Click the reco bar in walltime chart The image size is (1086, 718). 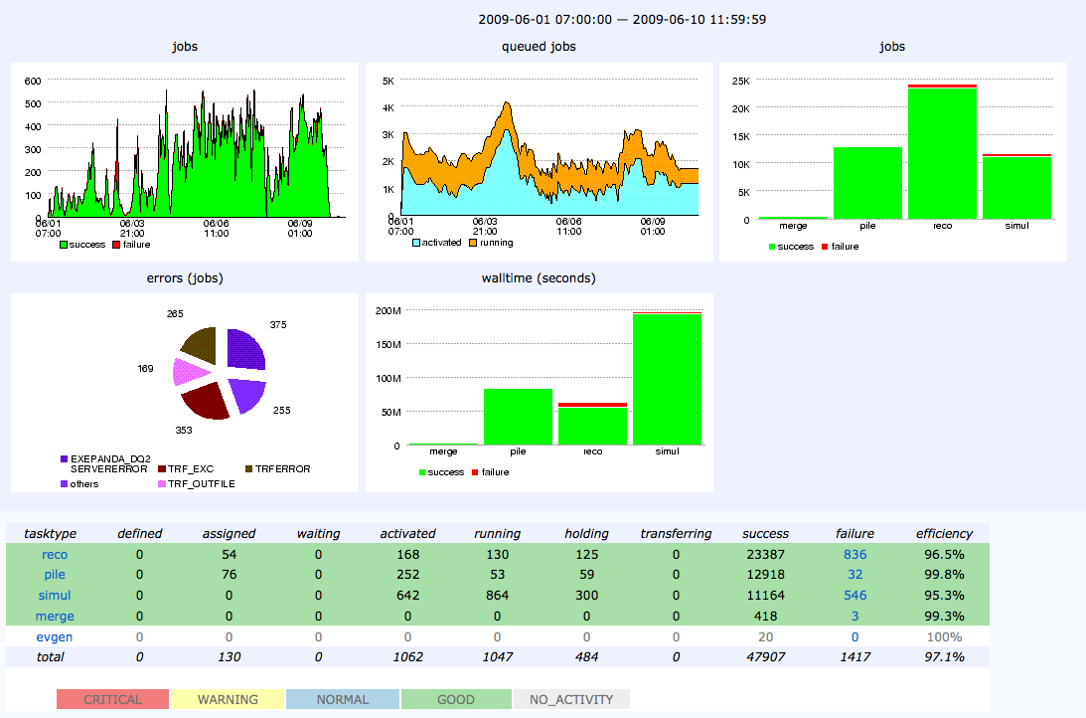coord(593,424)
